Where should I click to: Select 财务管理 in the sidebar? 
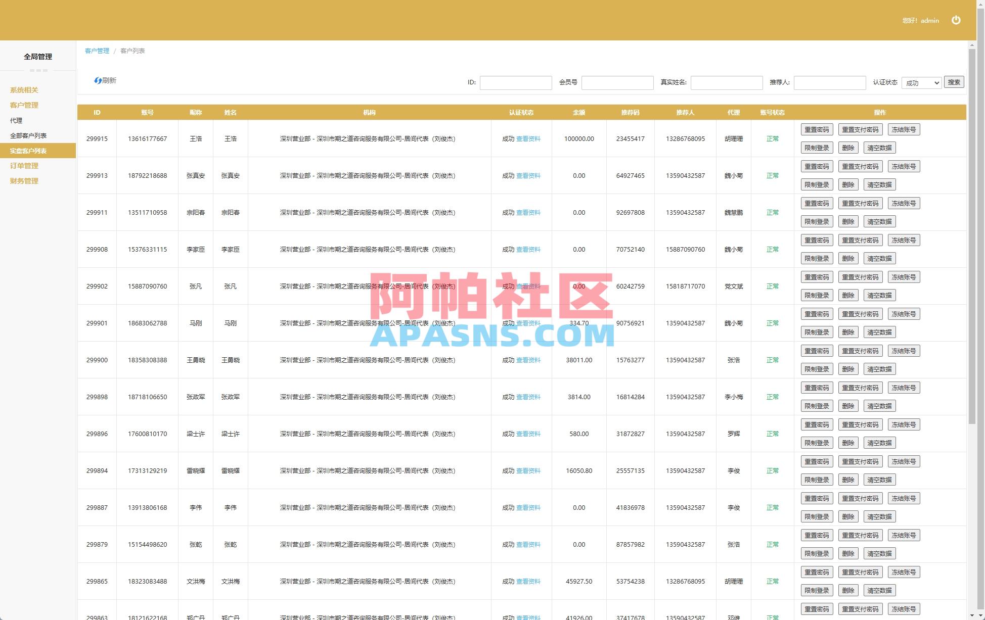pyautogui.click(x=23, y=181)
